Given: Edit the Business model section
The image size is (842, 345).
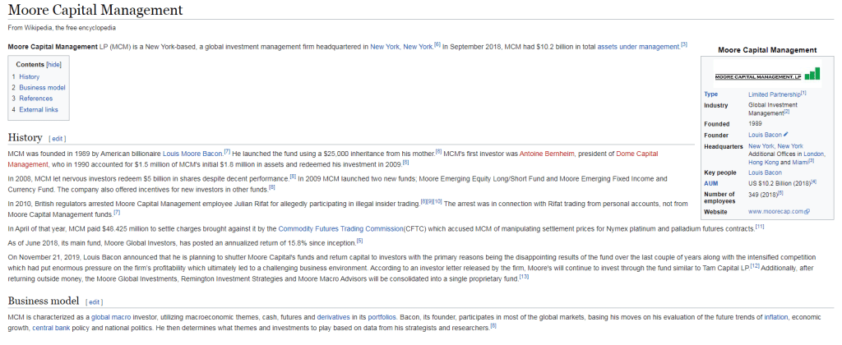Looking at the screenshot, I should (95, 302).
